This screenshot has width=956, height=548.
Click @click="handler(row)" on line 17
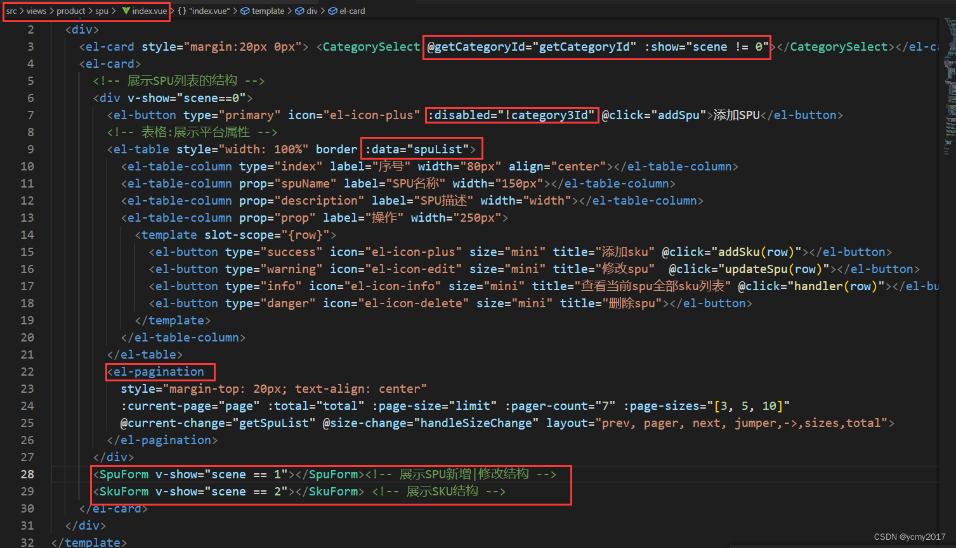pos(812,286)
